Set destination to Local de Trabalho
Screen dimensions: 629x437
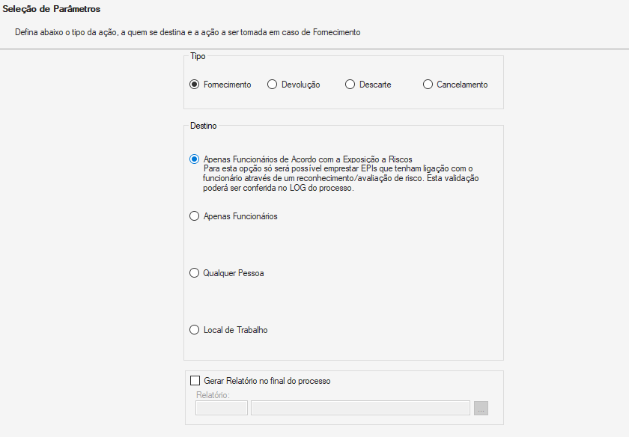pos(195,330)
